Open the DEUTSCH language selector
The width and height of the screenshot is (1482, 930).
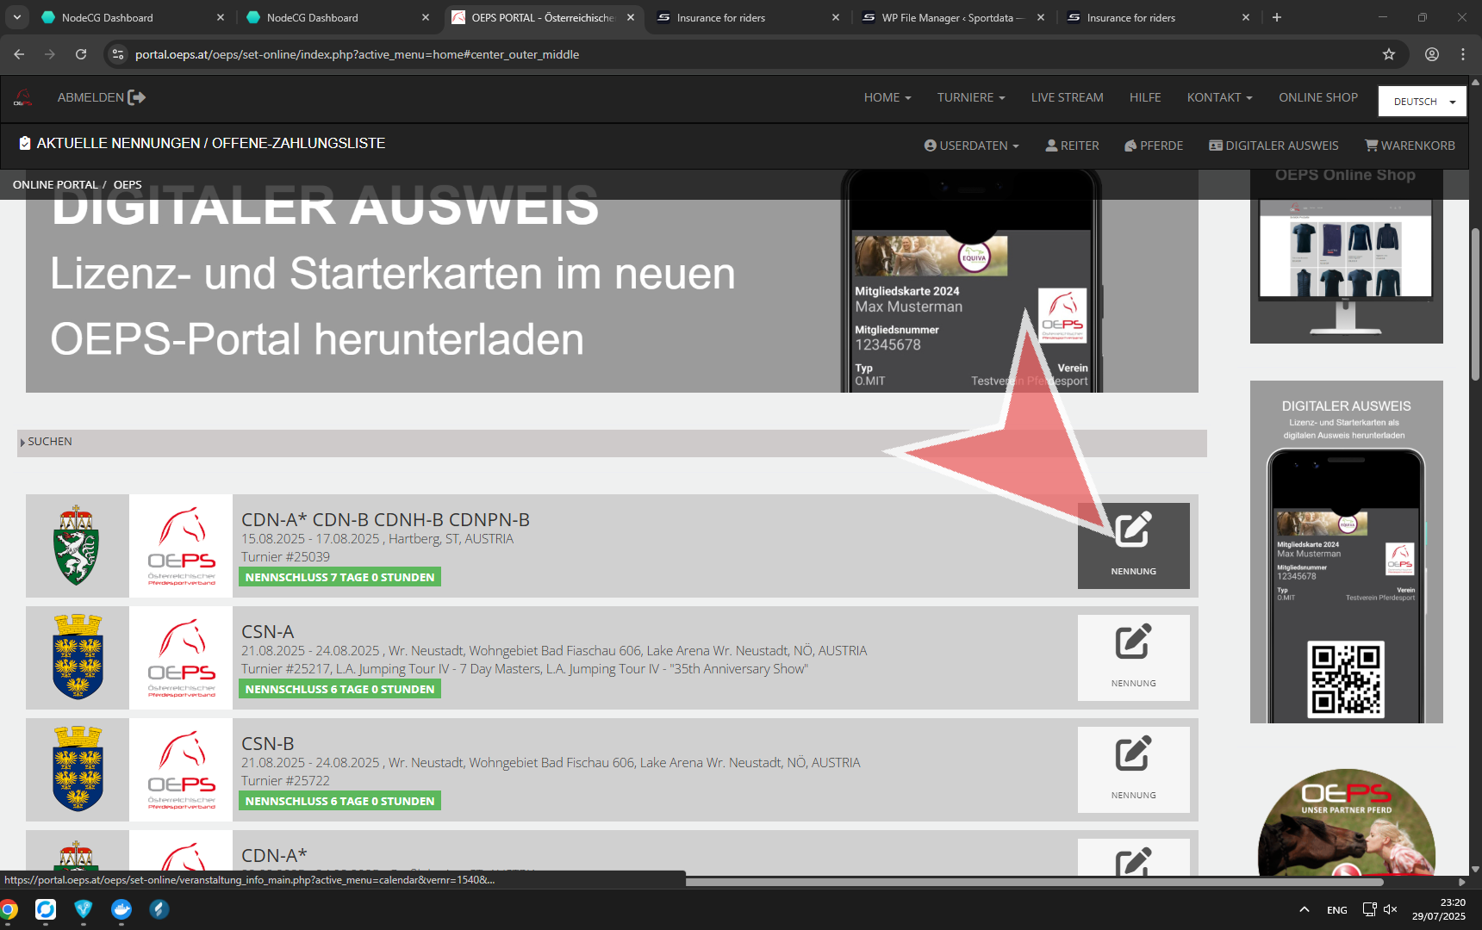[x=1422, y=102]
